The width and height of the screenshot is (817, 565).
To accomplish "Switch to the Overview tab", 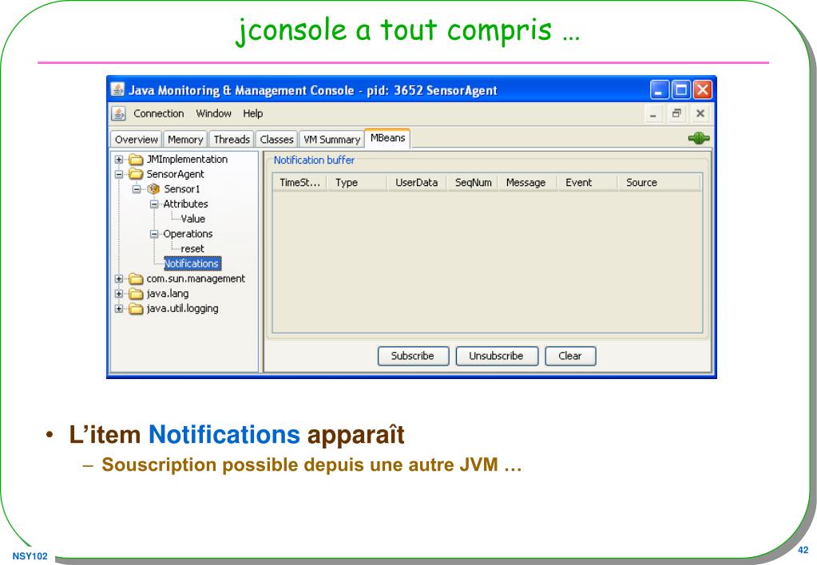I will coord(136,140).
